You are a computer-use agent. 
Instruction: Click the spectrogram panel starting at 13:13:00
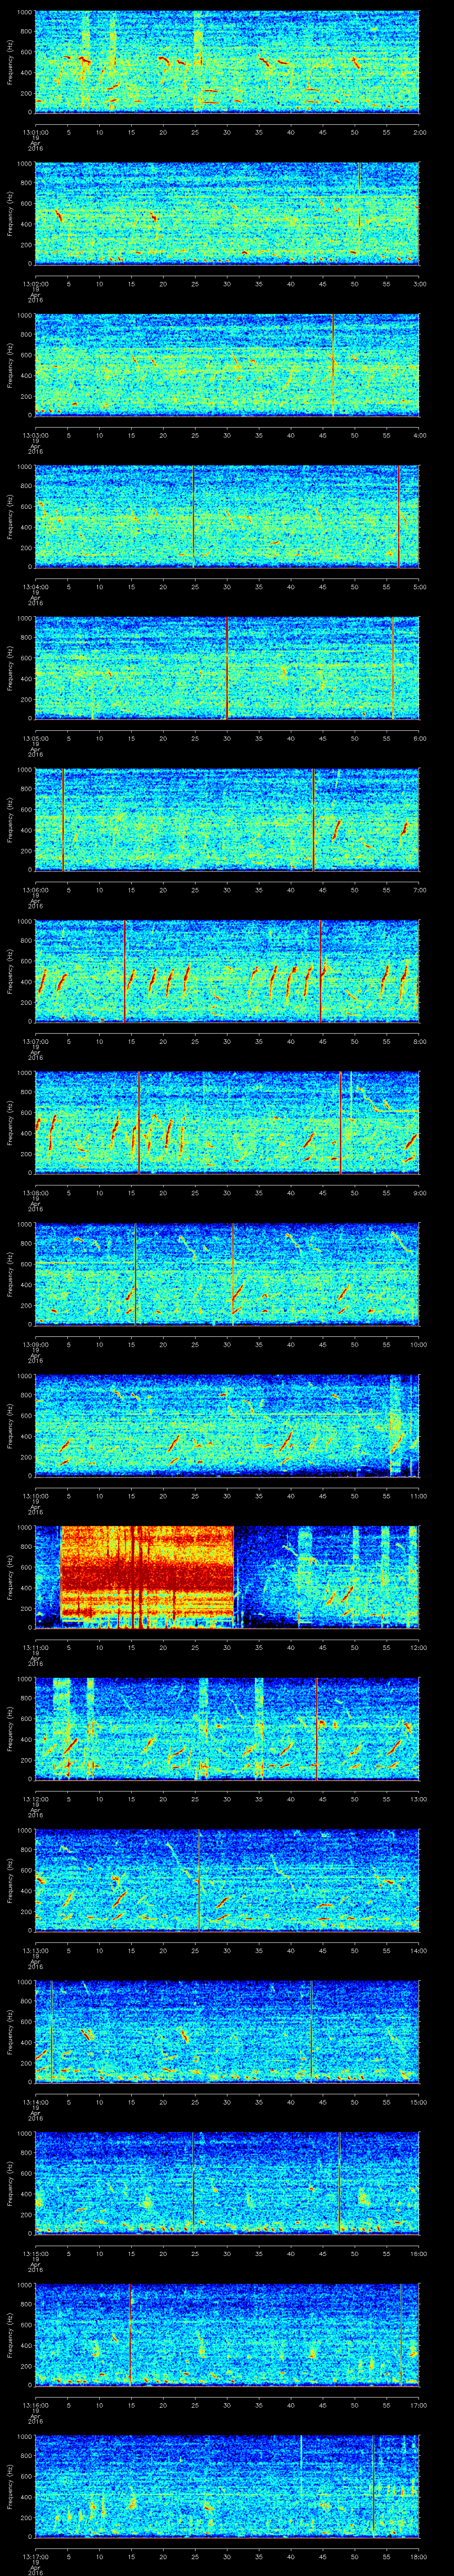[x=227, y=1880]
